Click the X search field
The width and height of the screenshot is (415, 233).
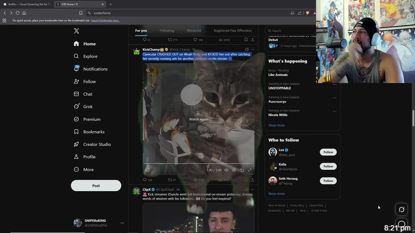tap(290, 30)
